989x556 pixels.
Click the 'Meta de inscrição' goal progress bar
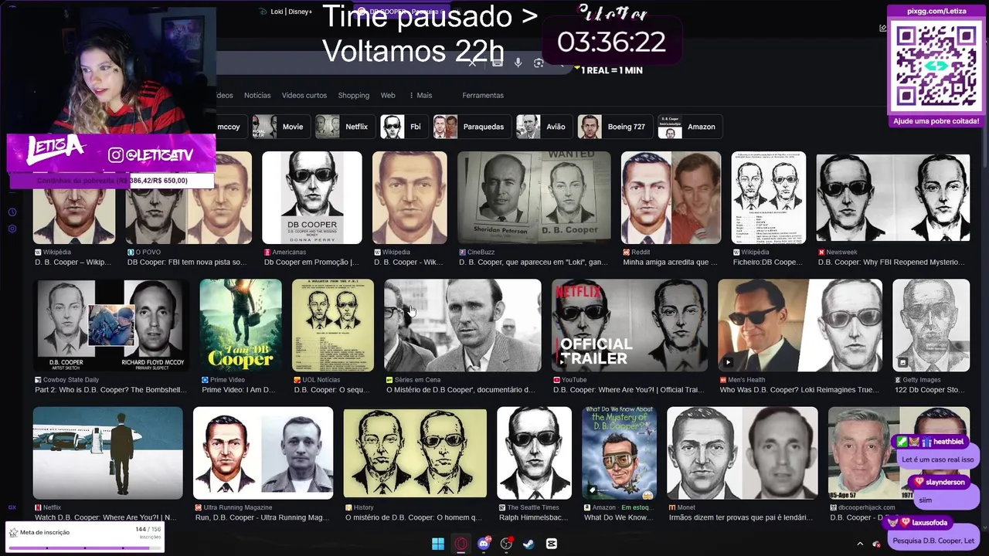(85, 547)
